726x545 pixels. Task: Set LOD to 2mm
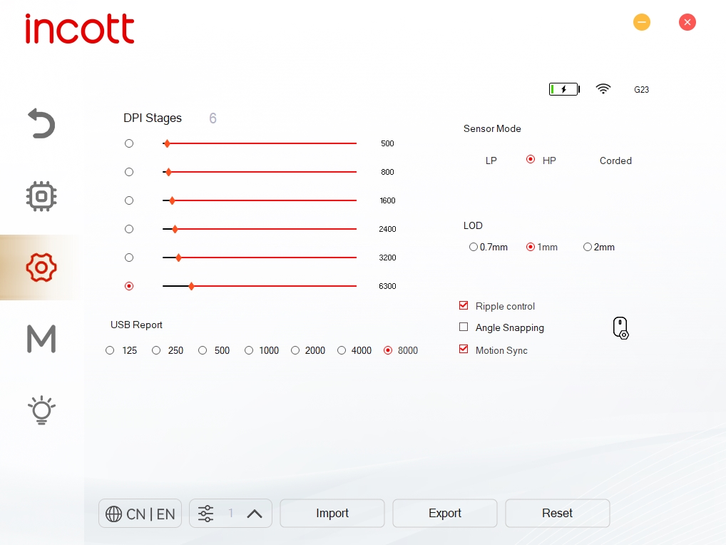coord(588,247)
